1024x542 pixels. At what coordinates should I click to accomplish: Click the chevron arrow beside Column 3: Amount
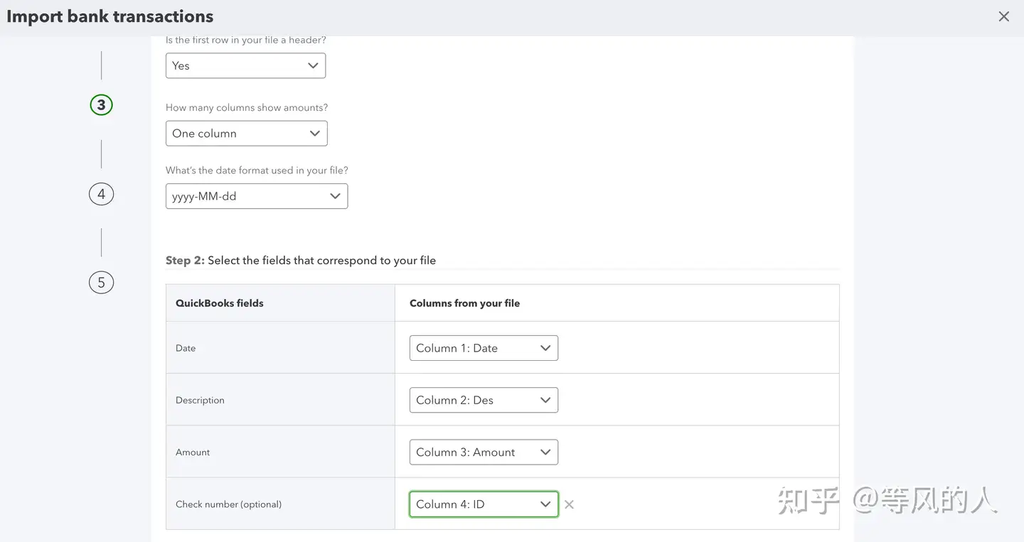[x=545, y=452]
